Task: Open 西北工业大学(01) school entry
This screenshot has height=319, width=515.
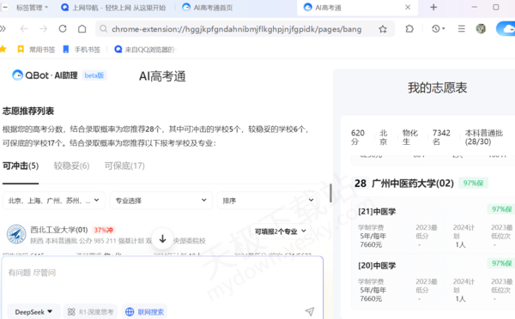Action: click(59, 230)
